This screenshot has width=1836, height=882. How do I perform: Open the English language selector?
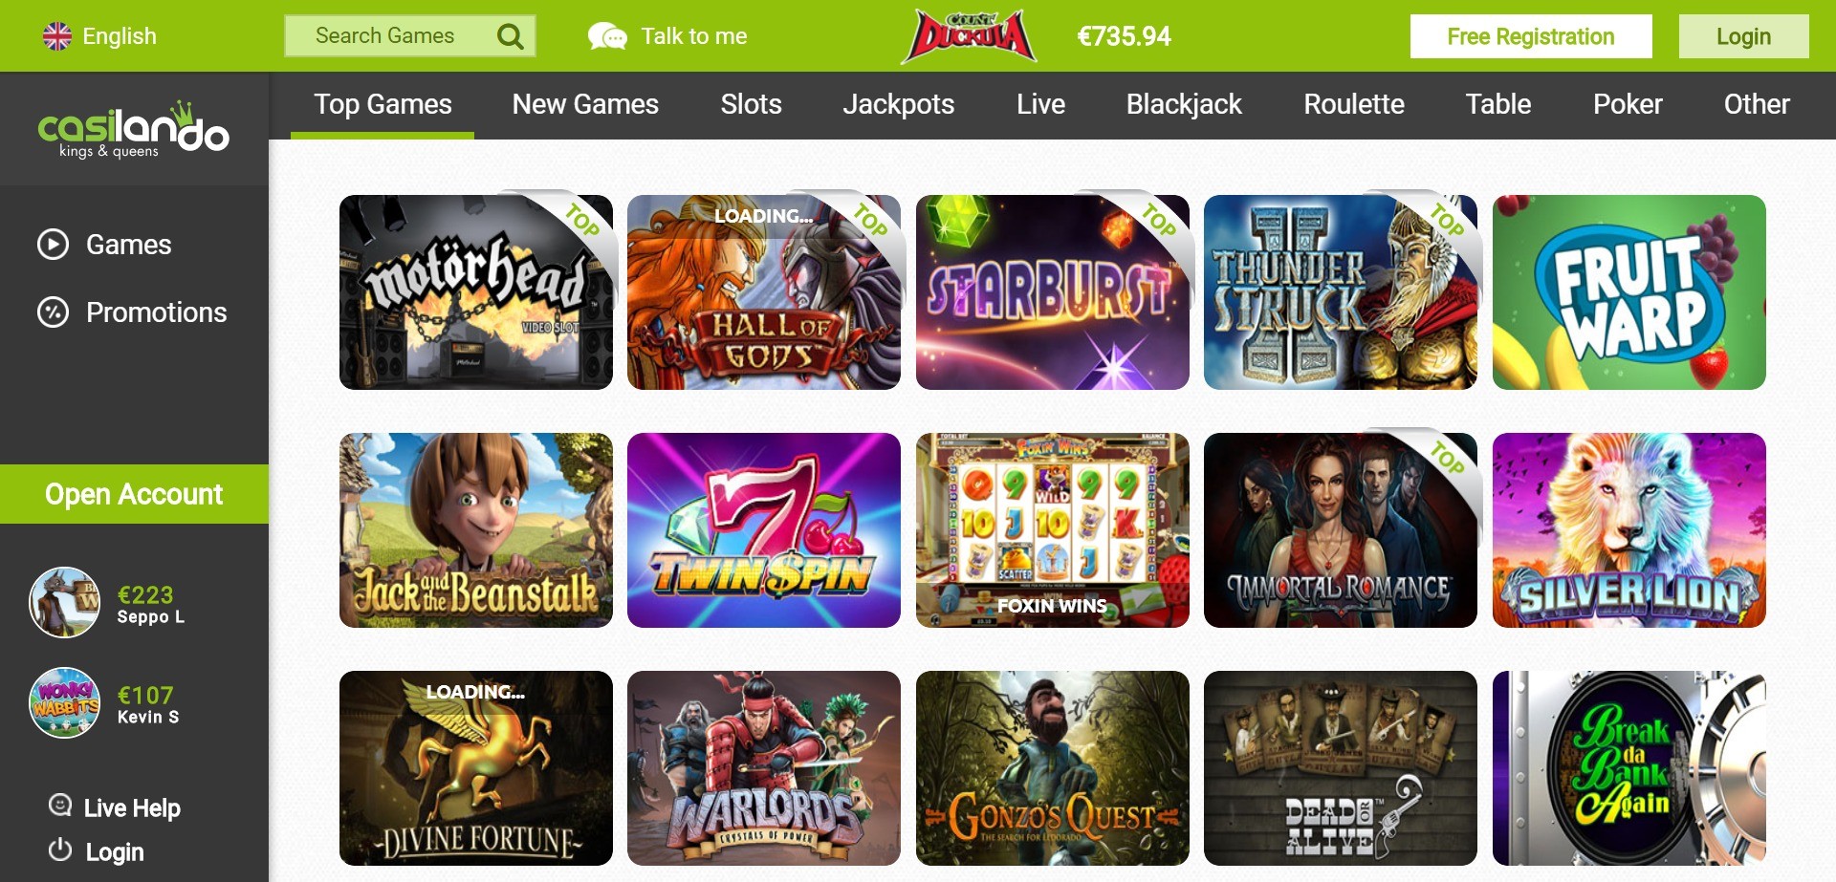coord(99,36)
